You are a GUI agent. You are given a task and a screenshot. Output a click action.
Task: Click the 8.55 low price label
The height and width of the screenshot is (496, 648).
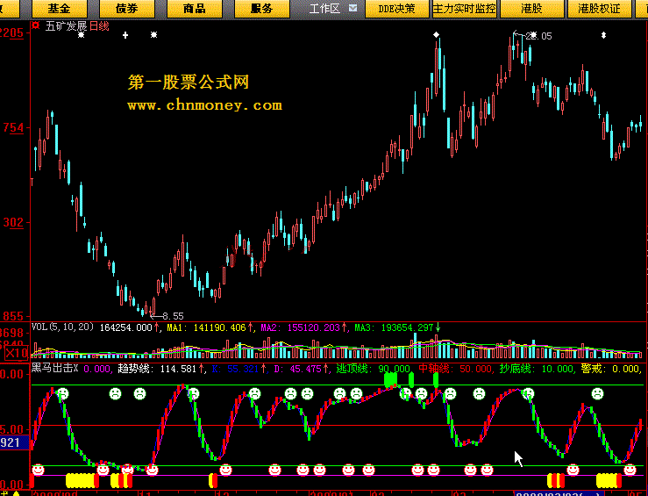[x=173, y=316]
